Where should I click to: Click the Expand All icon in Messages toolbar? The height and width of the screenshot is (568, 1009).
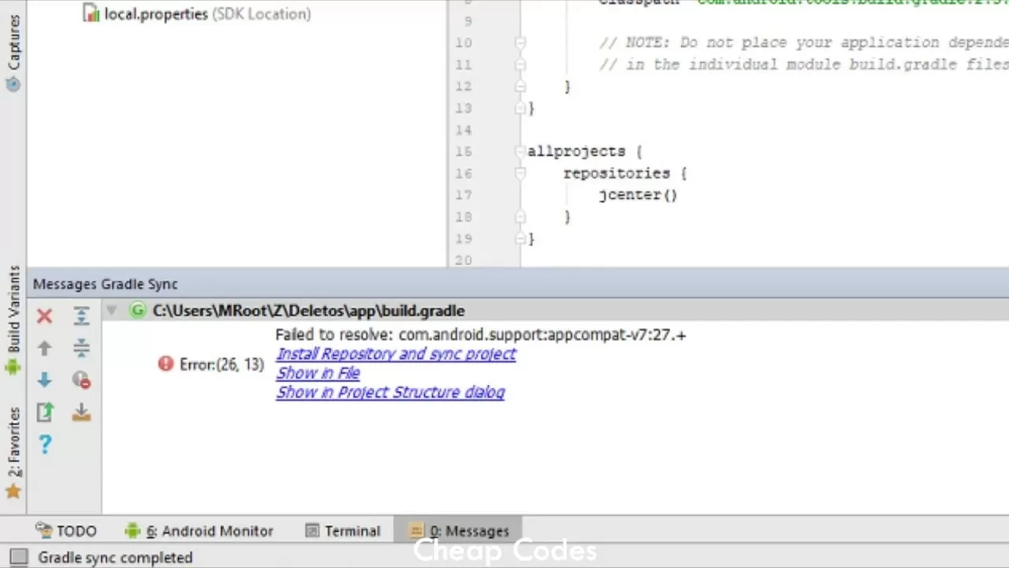pos(81,316)
